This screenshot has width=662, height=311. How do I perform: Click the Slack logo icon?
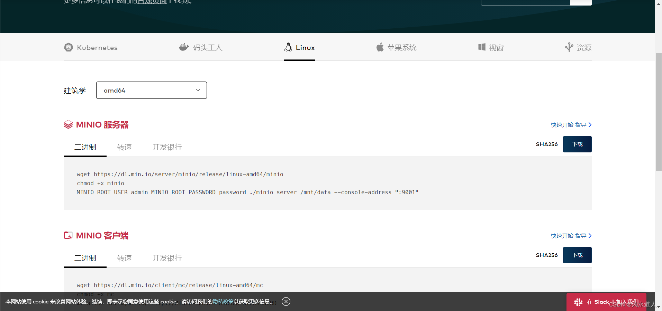(x=578, y=302)
